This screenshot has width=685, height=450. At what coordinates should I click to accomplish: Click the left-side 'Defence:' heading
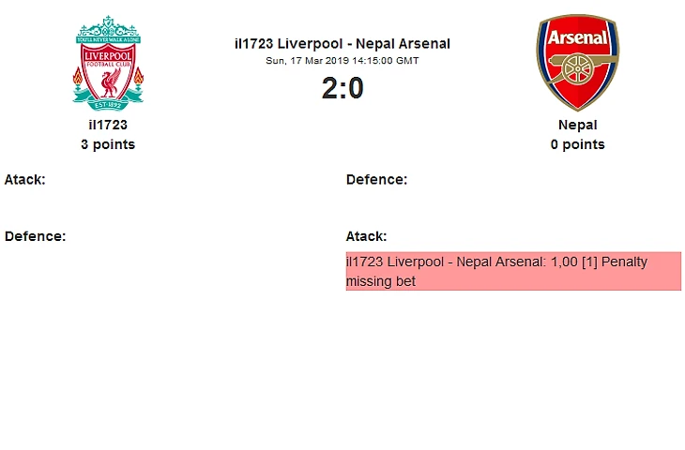pos(35,236)
